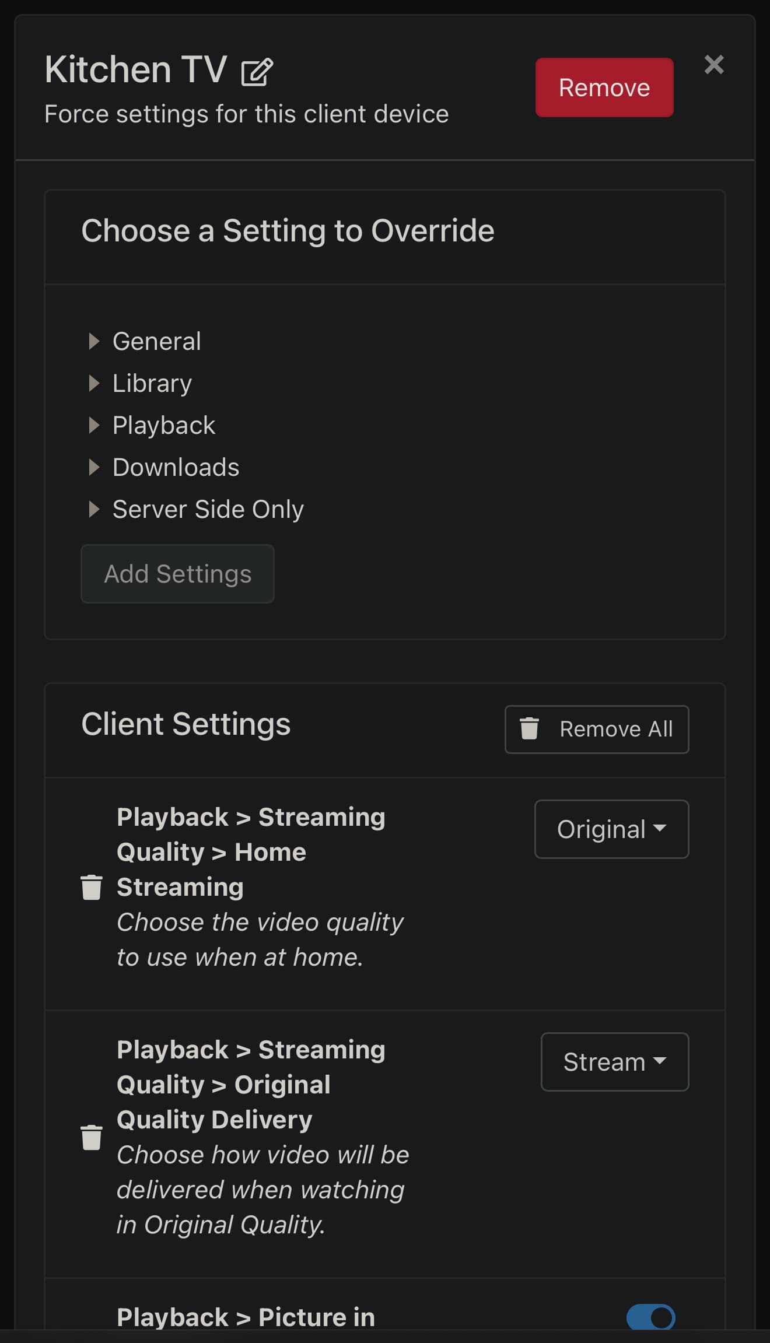Screen dimensions: 770x1343
Task: Select the General category label
Action: point(157,341)
